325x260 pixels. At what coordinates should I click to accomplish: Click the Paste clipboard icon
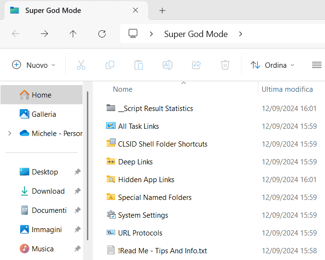139,65
